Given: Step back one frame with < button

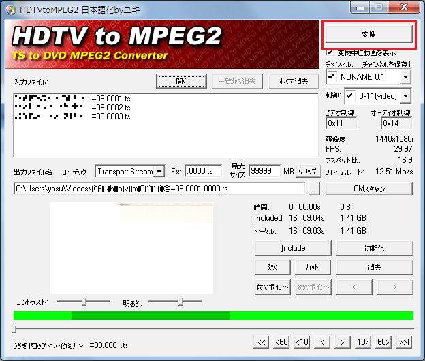Looking at the screenshot, I should (322, 341).
